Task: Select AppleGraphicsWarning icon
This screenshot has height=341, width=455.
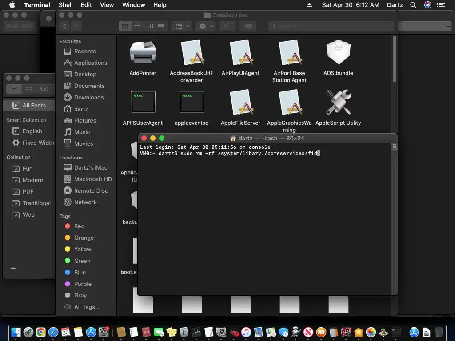Action: tap(289, 103)
